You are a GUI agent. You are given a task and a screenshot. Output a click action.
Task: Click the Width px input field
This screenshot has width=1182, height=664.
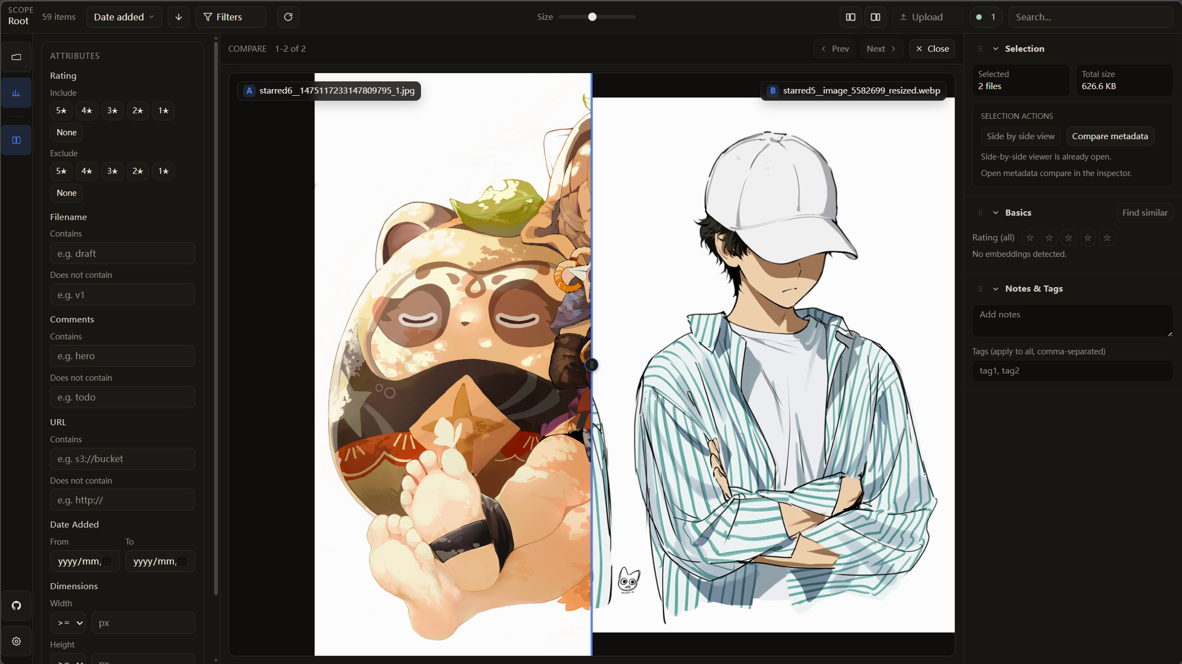[143, 623]
